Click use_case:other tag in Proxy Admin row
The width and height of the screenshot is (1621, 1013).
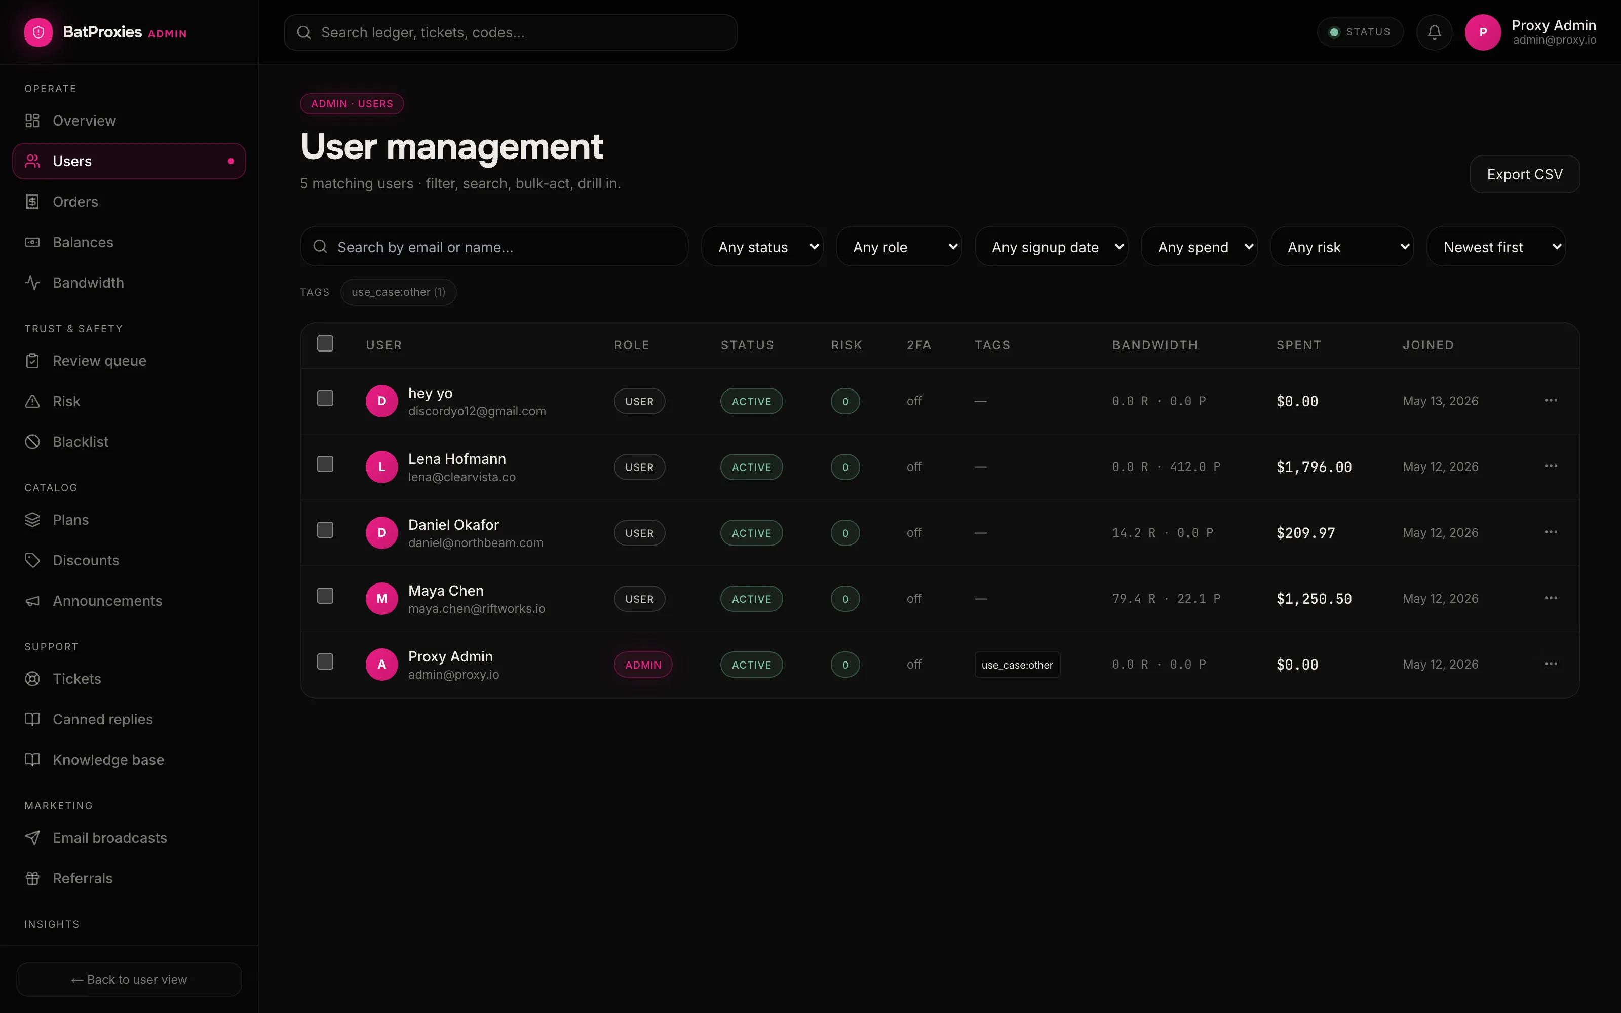pos(1017,665)
